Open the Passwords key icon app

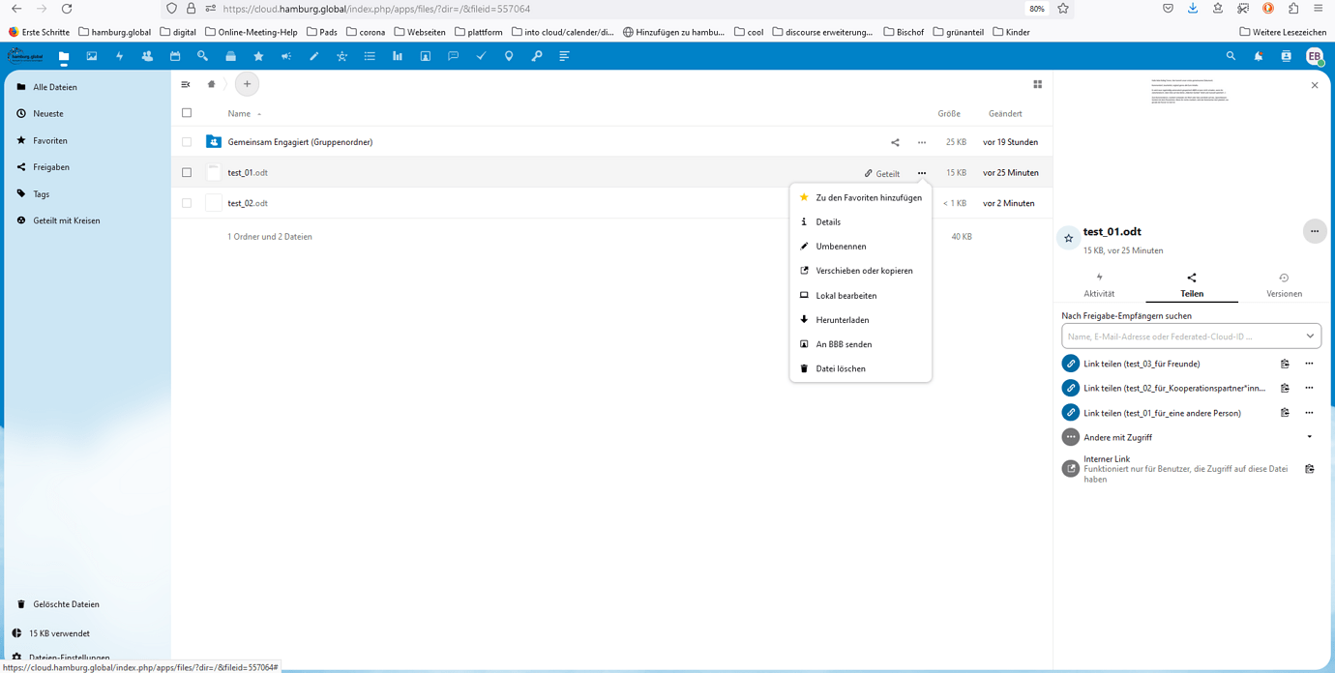tap(538, 56)
